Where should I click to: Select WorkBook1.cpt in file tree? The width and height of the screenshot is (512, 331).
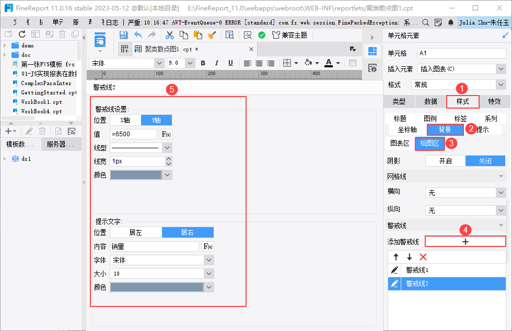point(41,102)
